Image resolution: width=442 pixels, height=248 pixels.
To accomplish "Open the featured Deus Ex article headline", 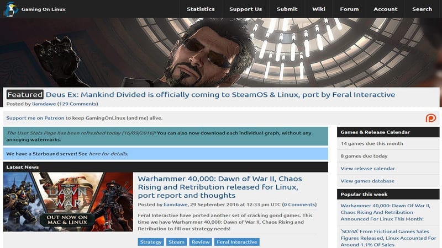I will [220, 95].
